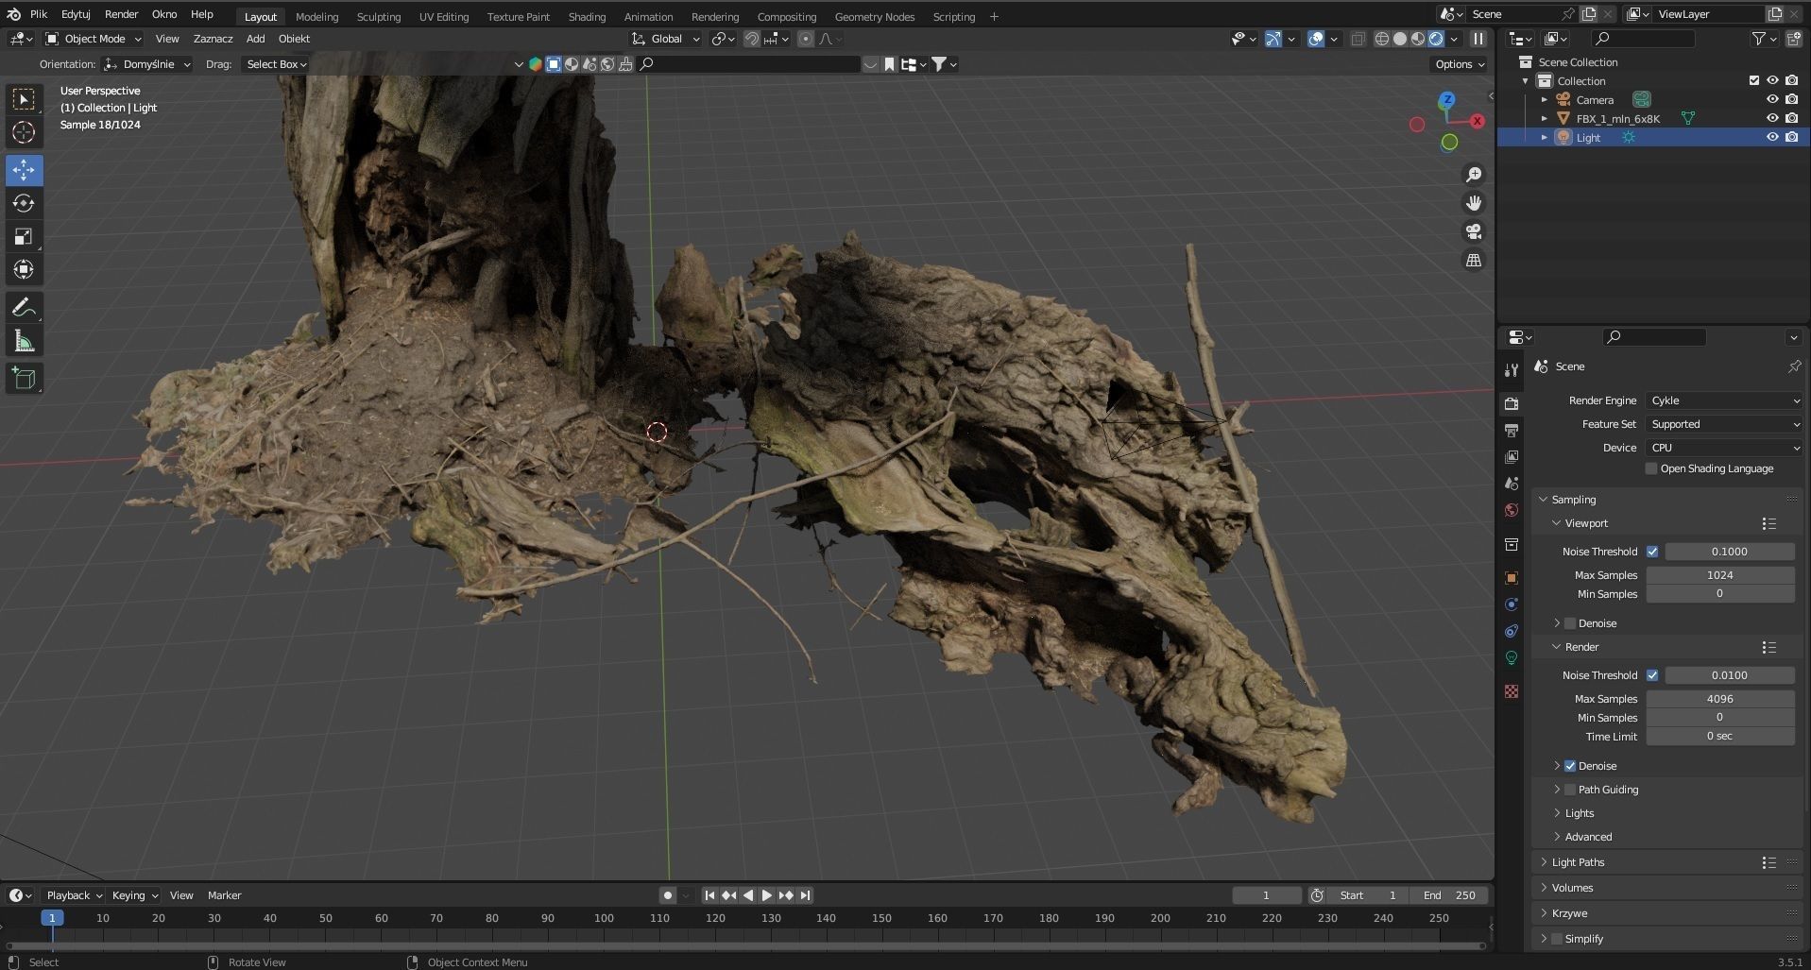Activate the Move tool

click(x=24, y=170)
